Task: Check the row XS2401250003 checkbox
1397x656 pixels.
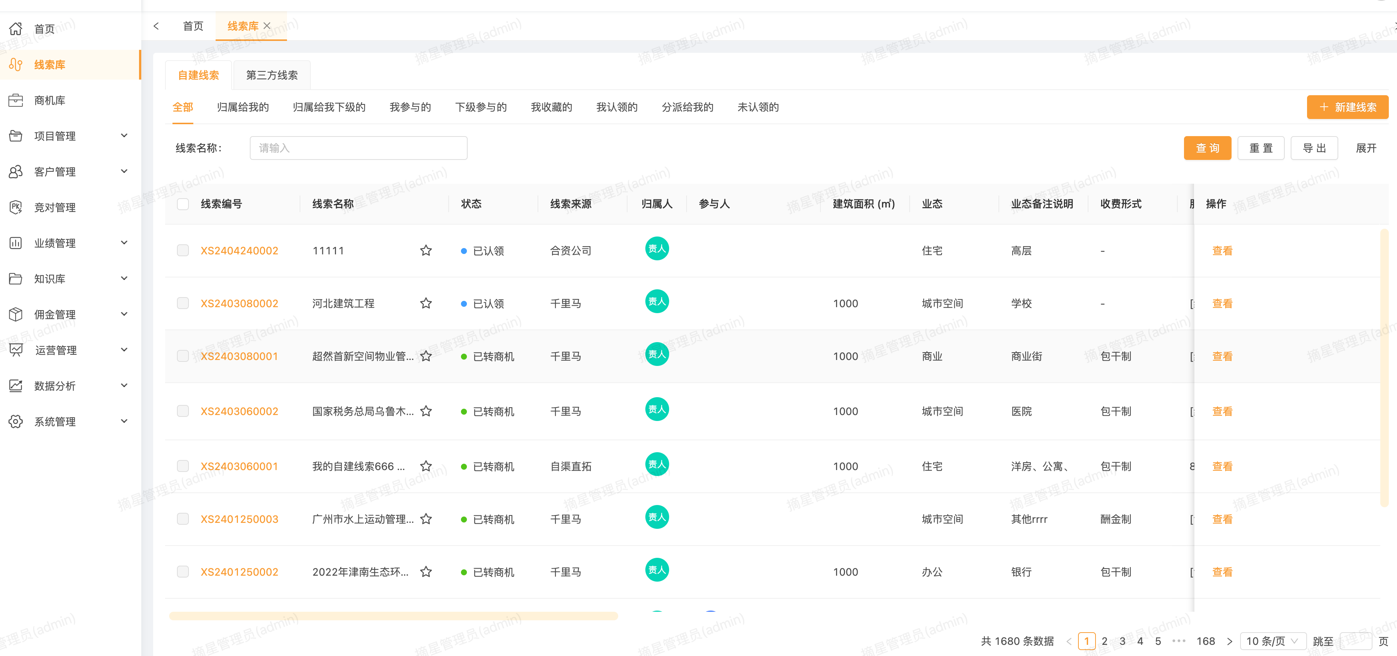Action: 183,519
